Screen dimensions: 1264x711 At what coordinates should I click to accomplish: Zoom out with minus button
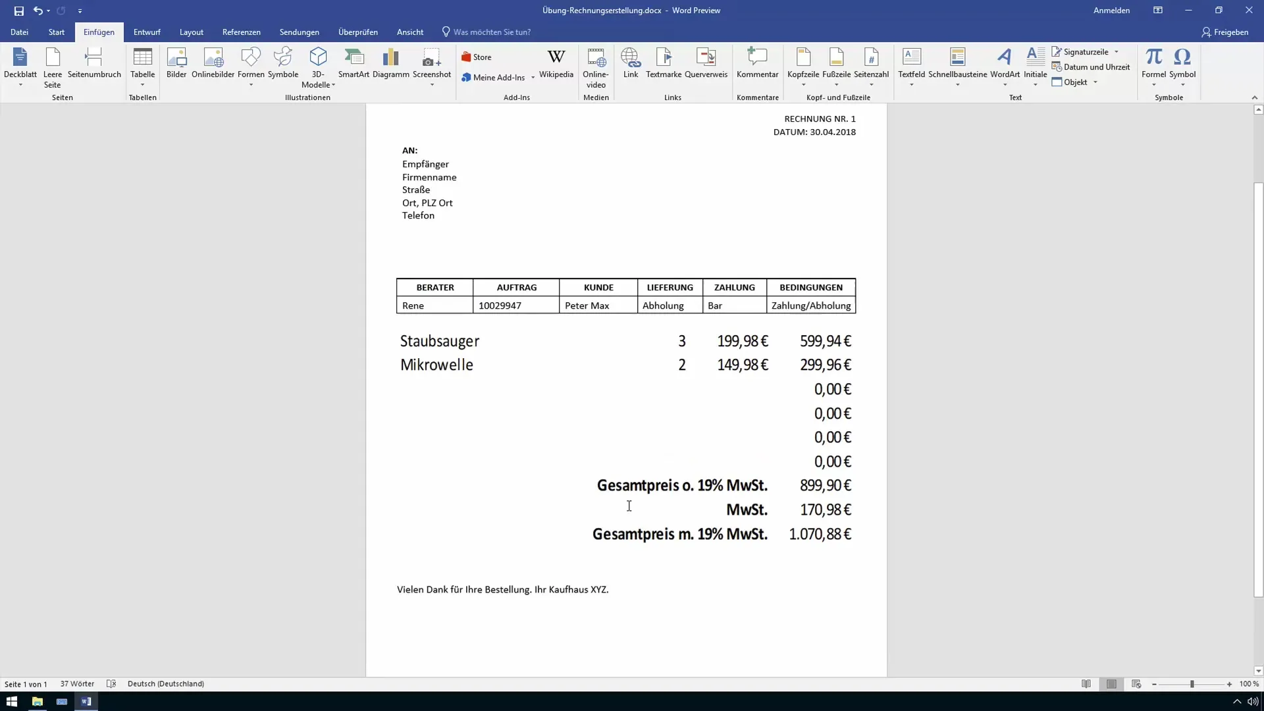(x=1154, y=685)
